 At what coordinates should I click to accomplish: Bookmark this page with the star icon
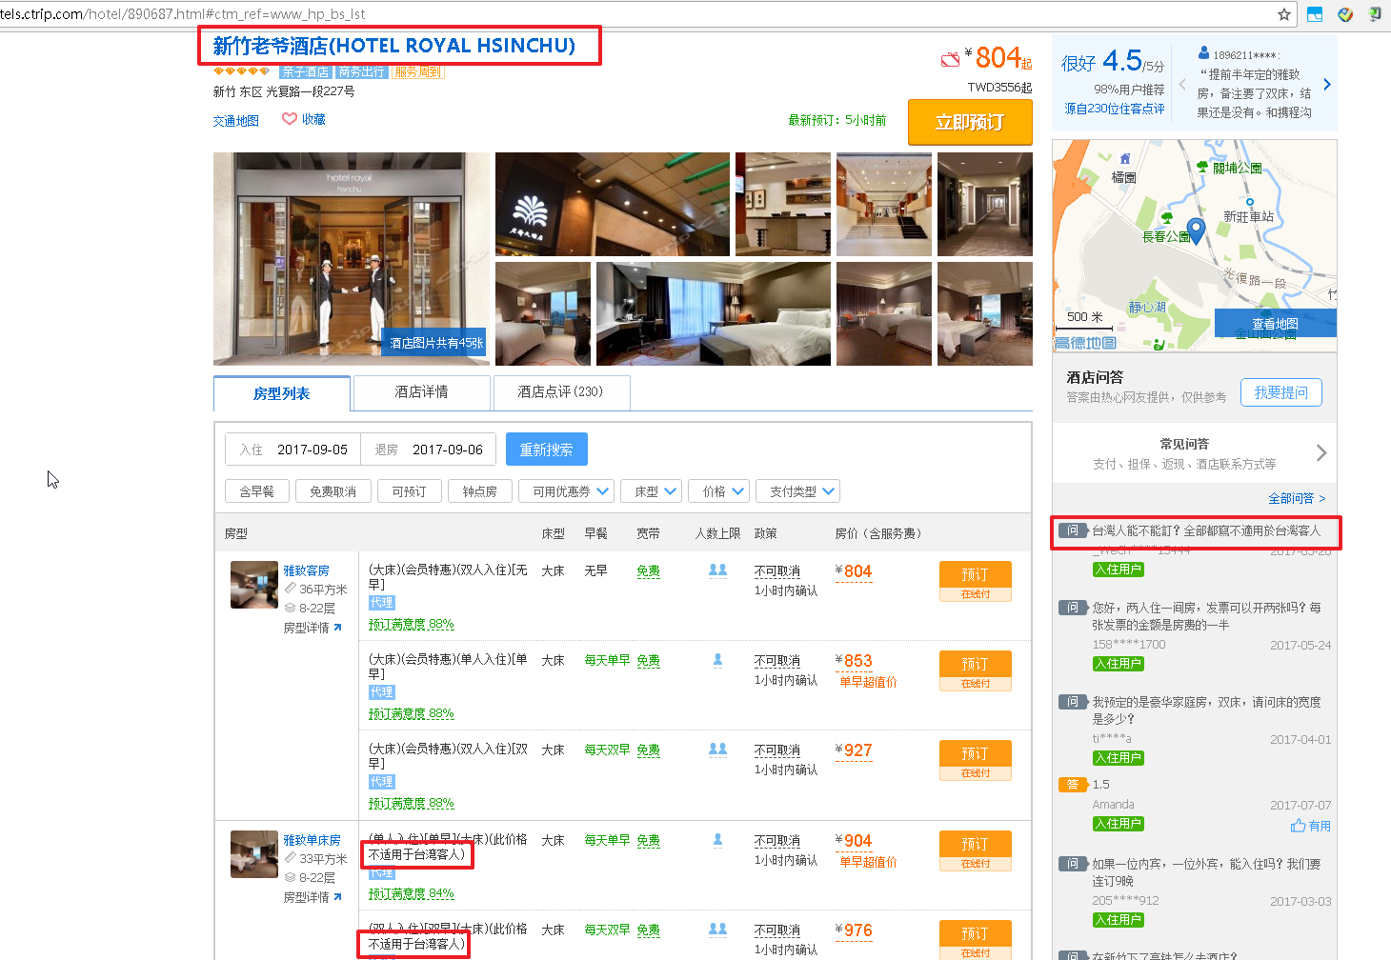click(x=1283, y=14)
